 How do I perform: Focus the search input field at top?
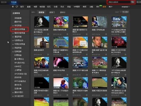119,2
